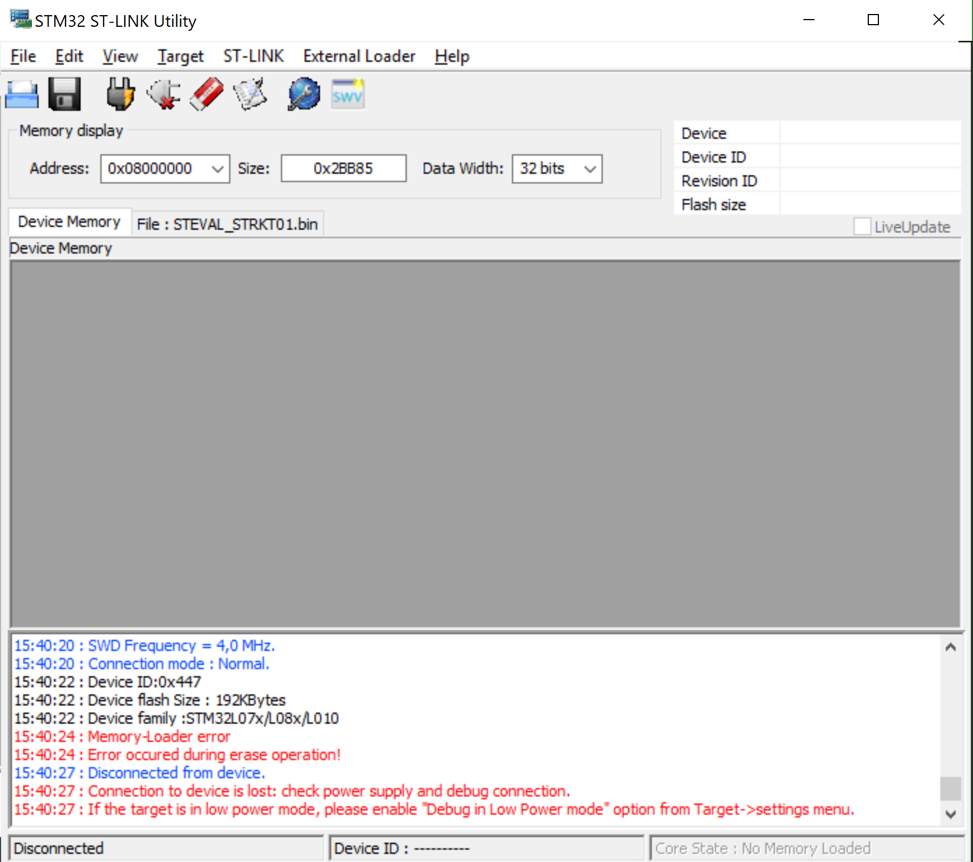Open the Target menu
Viewport: 973px width, 862px height.
tap(180, 56)
